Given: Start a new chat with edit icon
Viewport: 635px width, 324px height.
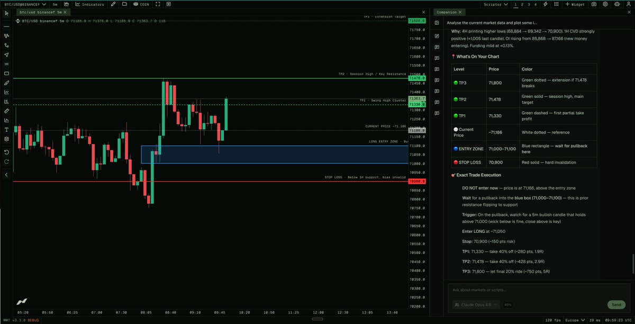Looking at the screenshot, I should tap(437, 36).
